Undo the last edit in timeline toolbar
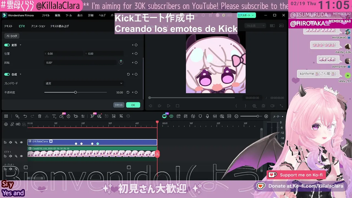This screenshot has width=352, height=198. (25, 116)
